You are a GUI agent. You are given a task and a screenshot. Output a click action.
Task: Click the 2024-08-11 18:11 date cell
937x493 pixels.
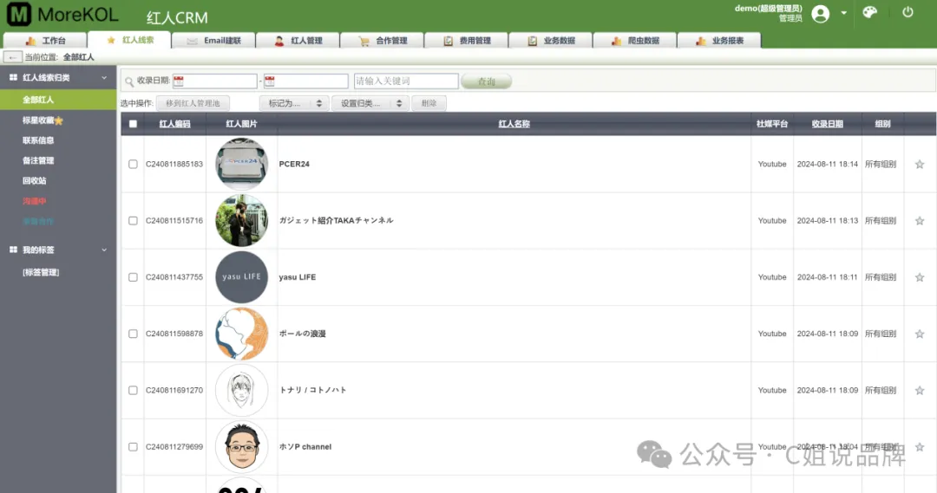[827, 277]
